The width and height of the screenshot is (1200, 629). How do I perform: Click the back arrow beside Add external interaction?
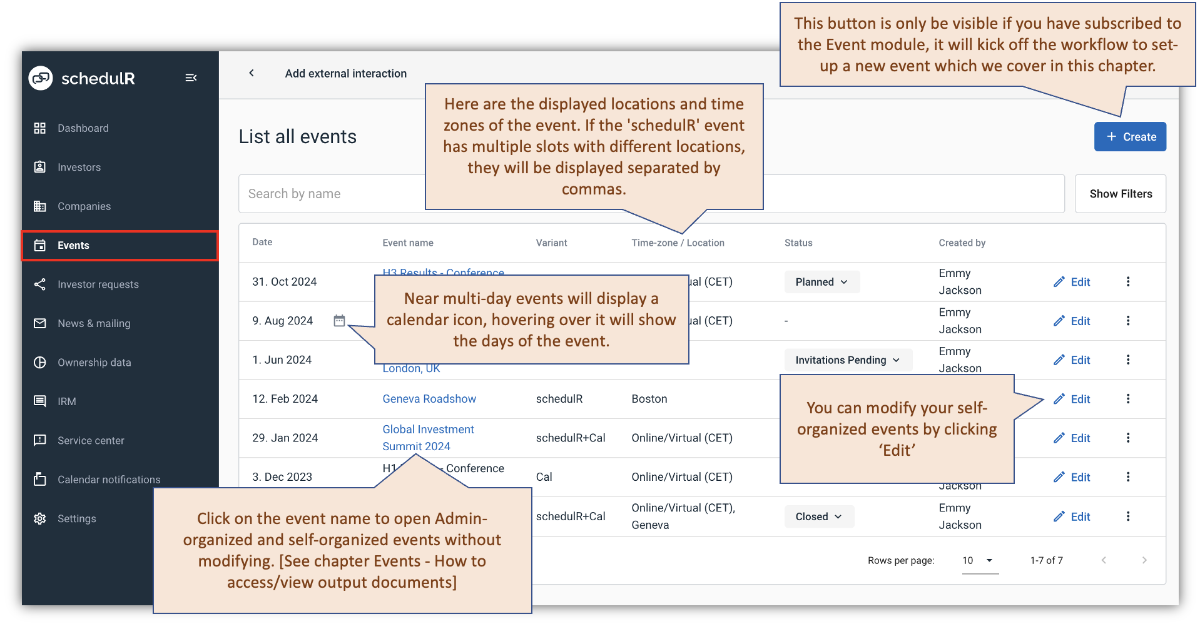coord(252,73)
